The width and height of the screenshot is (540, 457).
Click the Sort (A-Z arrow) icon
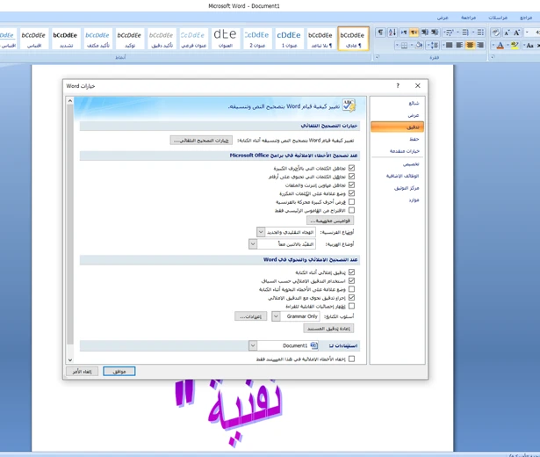point(392,33)
